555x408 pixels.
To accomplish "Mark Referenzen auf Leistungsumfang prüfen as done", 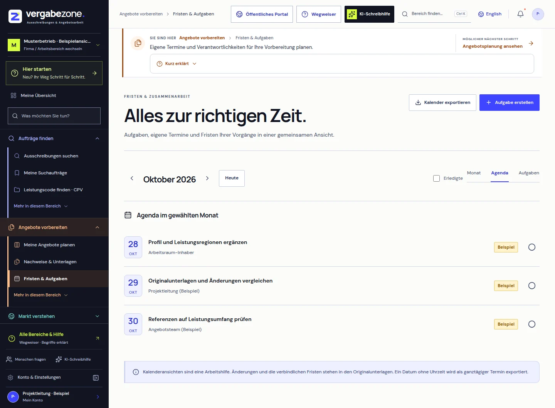I will coord(532,324).
